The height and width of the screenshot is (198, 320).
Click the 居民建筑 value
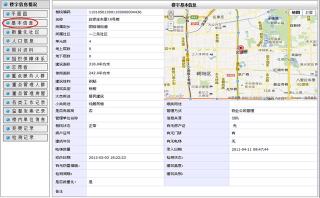pyautogui.click(x=96, y=96)
